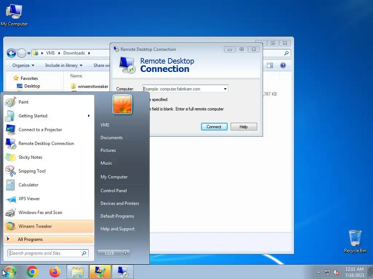Image resolution: width=373 pixels, height=279 pixels.
Task: Open Documents from the Start menu
Action: [x=111, y=138]
